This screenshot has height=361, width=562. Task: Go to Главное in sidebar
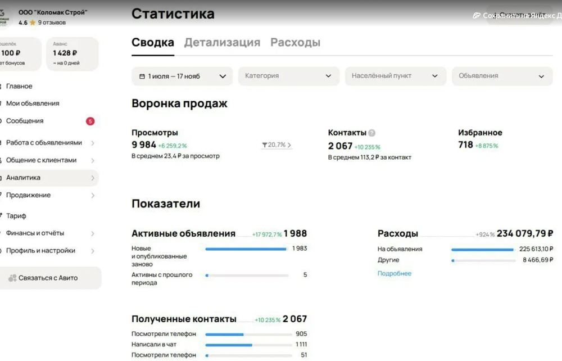(19, 86)
